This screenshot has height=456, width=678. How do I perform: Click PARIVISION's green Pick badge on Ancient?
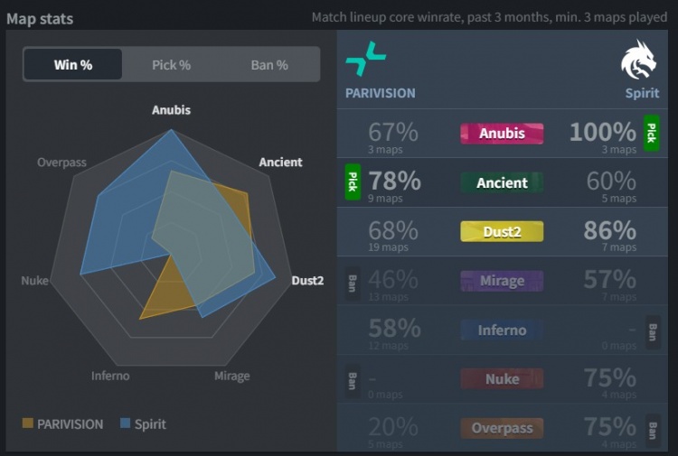[x=353, y=181]
